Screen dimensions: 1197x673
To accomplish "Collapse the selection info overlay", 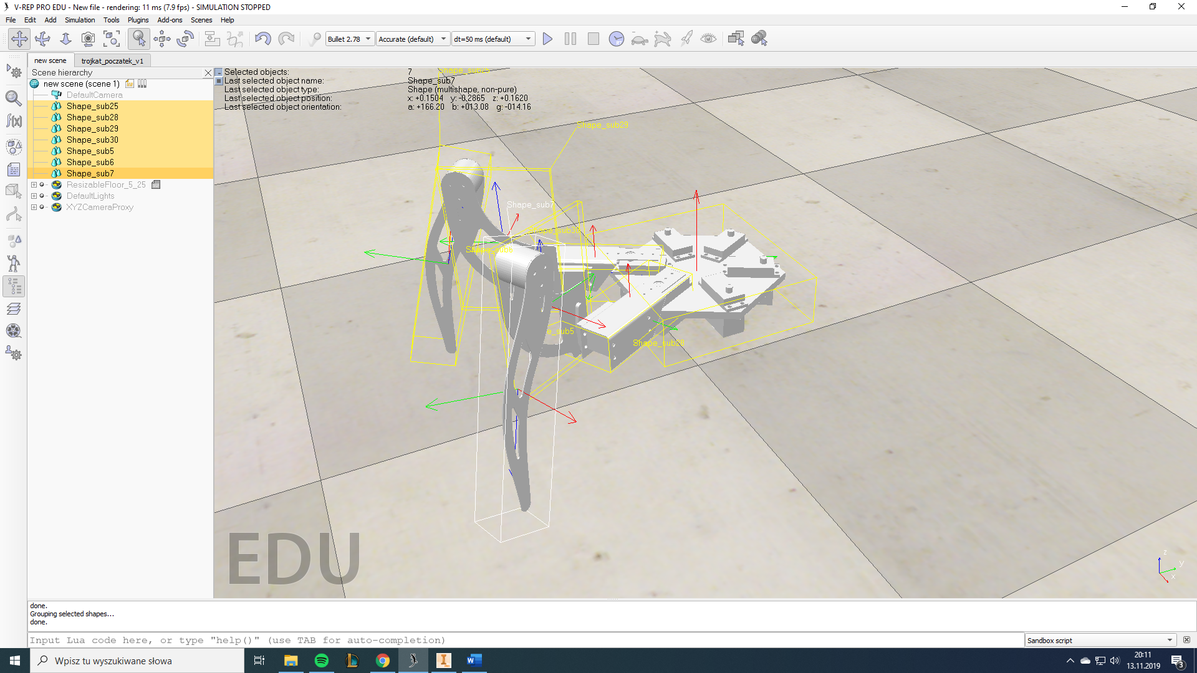I will point(219,72).
